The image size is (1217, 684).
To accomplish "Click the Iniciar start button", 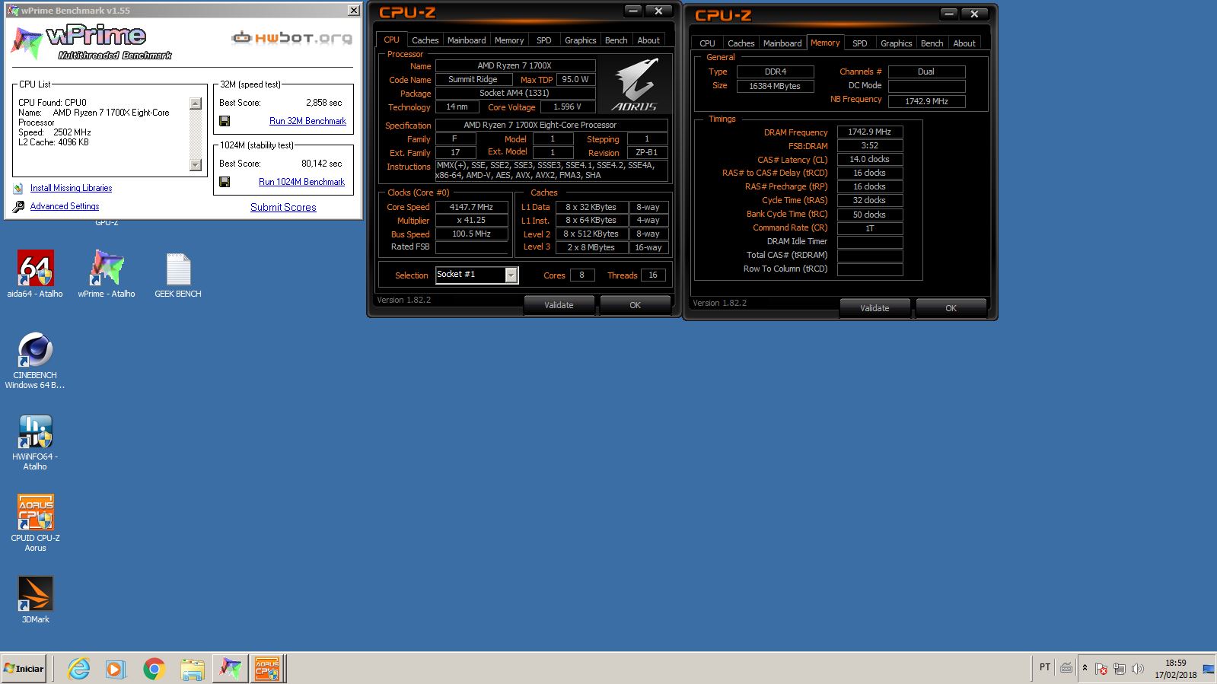I will coord(24,669).
